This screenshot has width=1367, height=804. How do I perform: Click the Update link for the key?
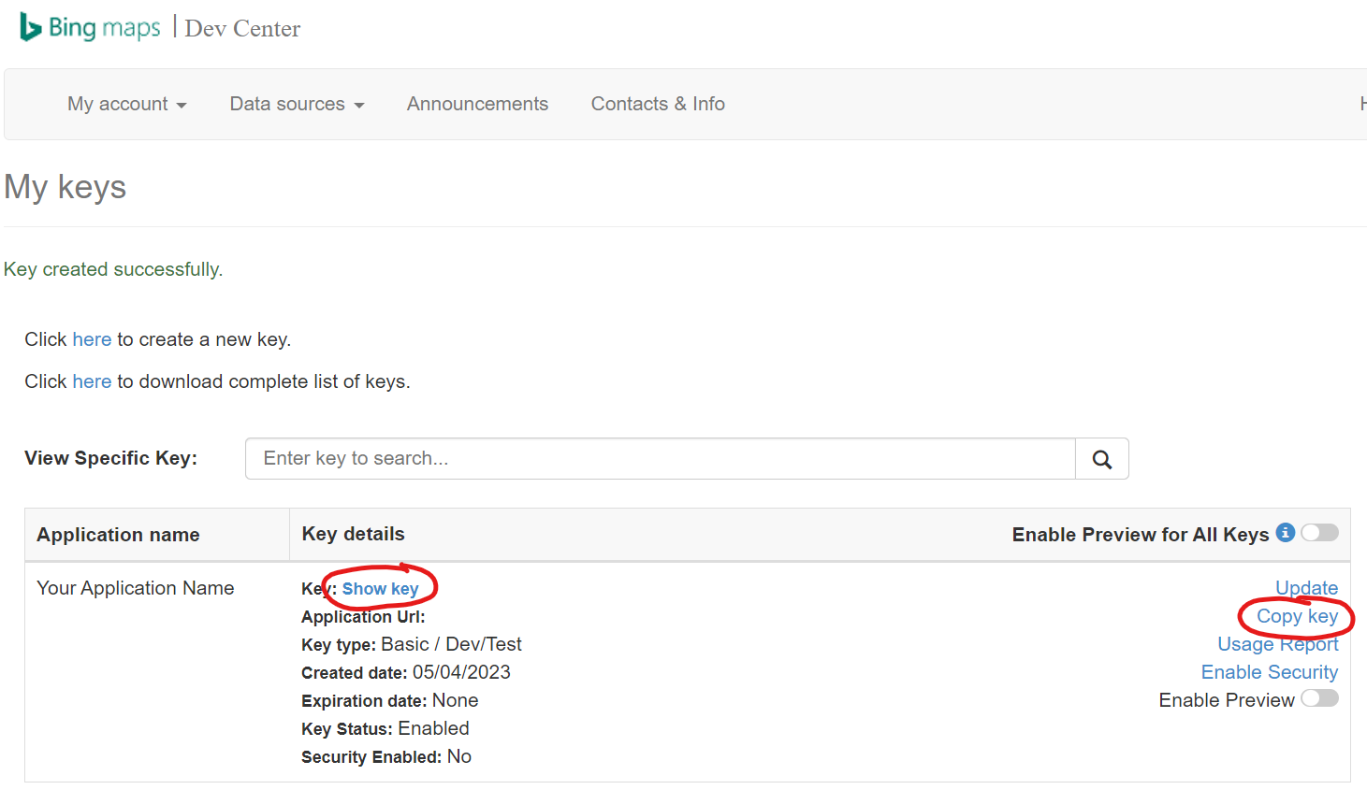pos(1306,588)
